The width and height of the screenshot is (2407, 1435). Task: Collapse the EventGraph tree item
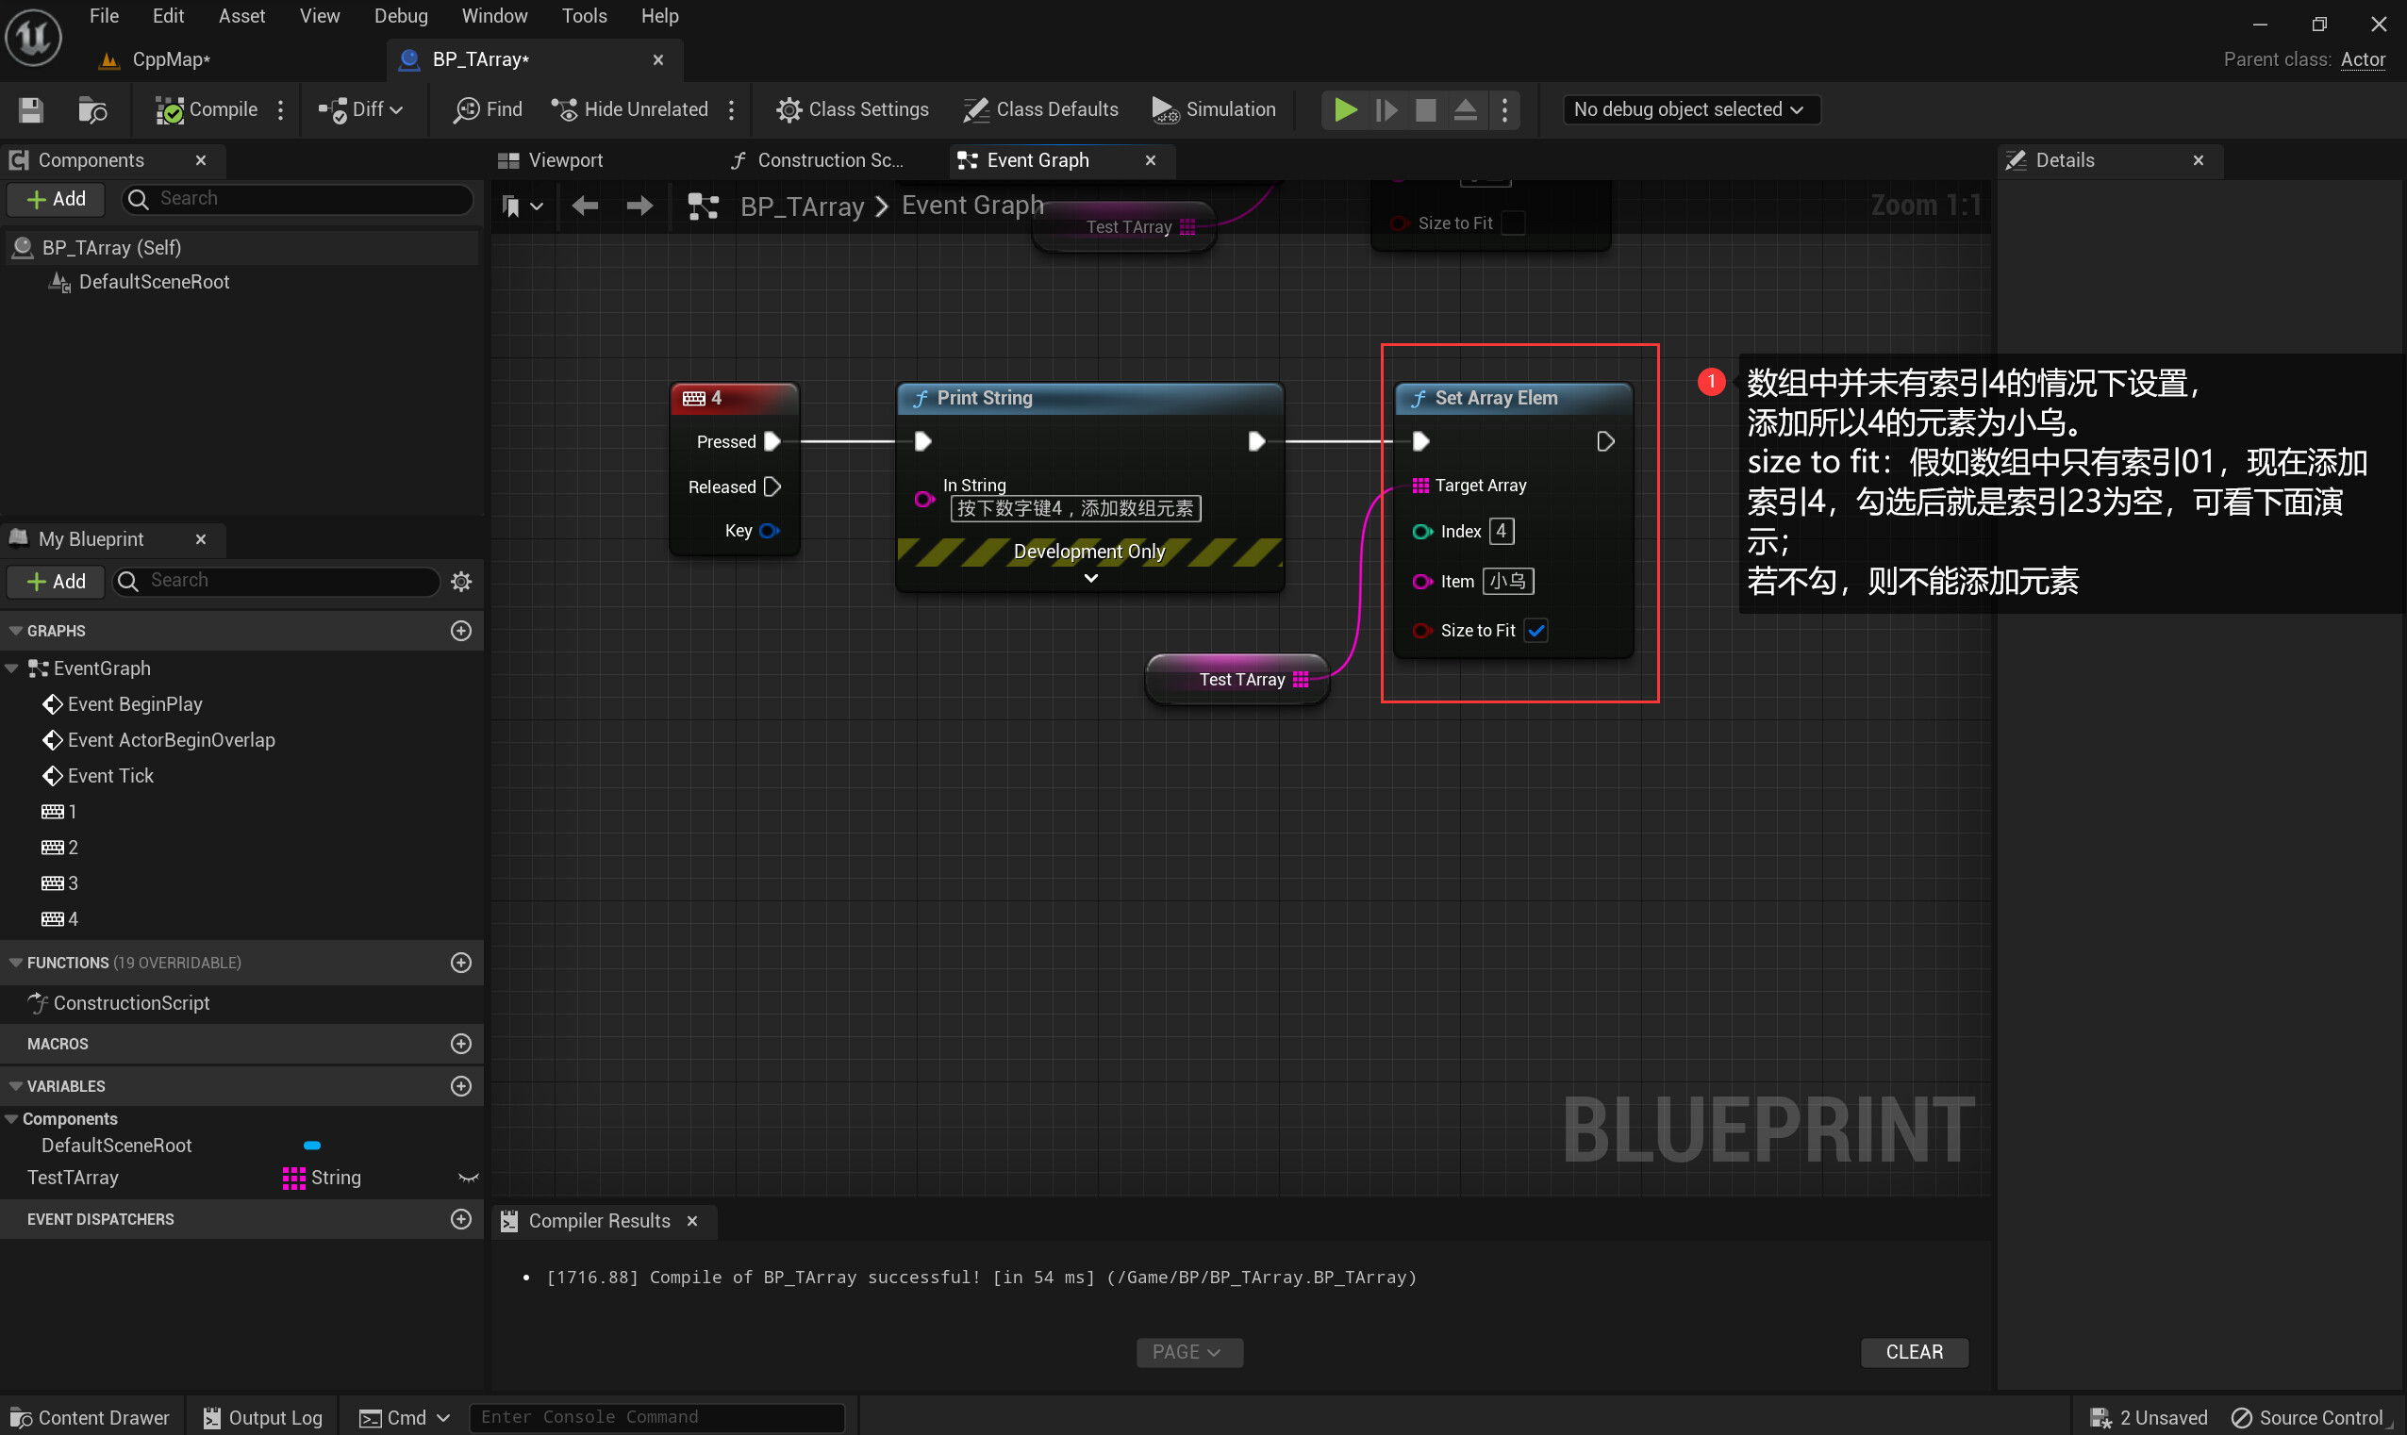[x=12, y=668]
